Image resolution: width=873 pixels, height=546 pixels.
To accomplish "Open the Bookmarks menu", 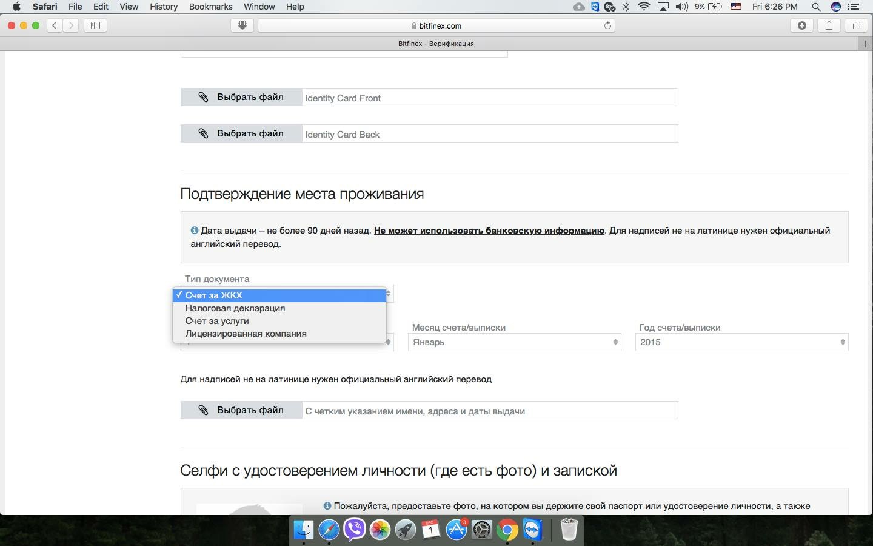I will click(x=211, y=7).
